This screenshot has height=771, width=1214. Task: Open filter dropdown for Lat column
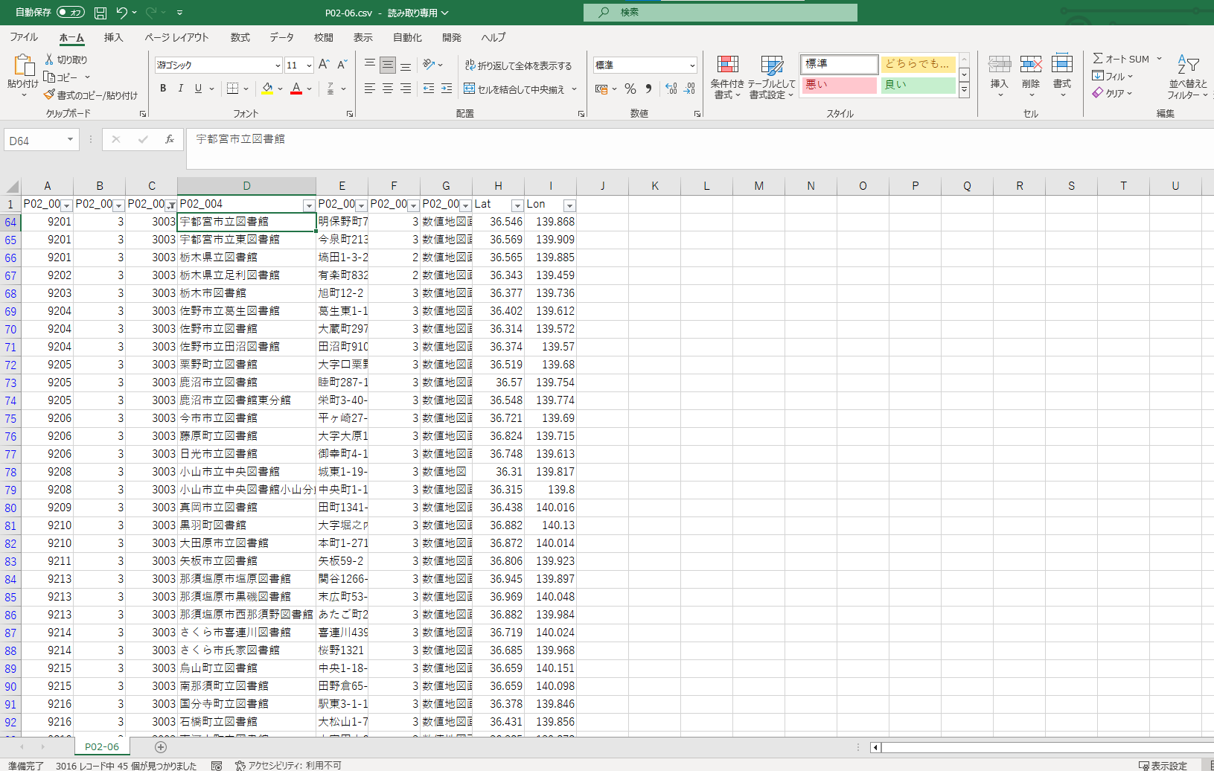pos(517,205)
